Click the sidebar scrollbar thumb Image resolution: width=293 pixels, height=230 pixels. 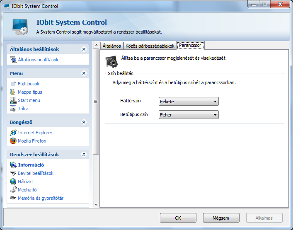point(96,102)
